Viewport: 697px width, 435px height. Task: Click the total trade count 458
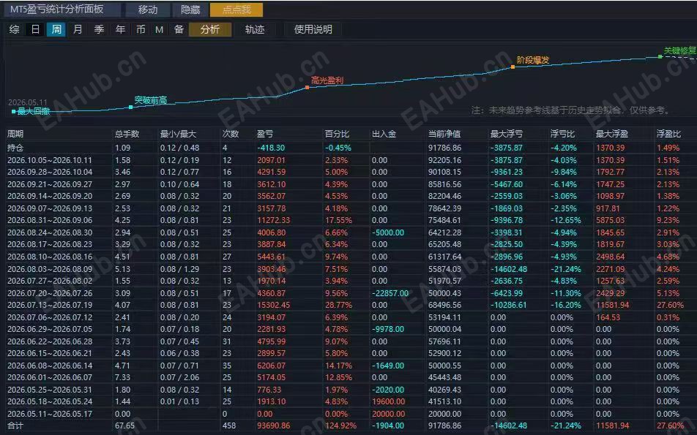coord(229,425)
